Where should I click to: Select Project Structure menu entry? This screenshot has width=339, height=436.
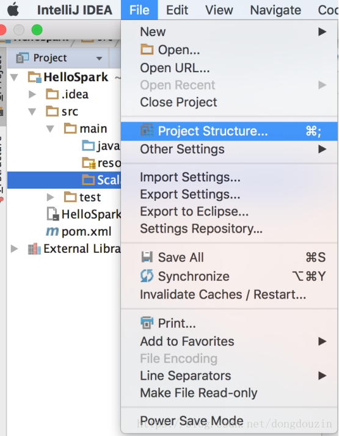229,131
